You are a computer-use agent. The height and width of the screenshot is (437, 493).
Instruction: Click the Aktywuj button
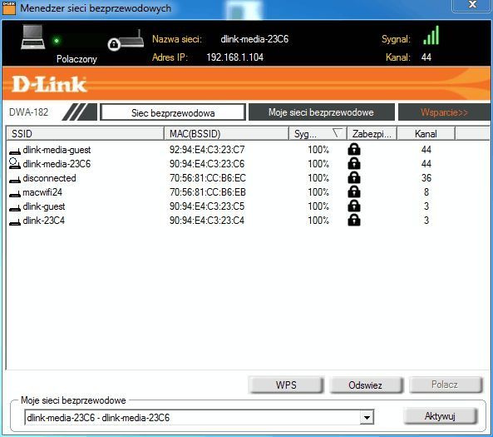coord(440,416)
